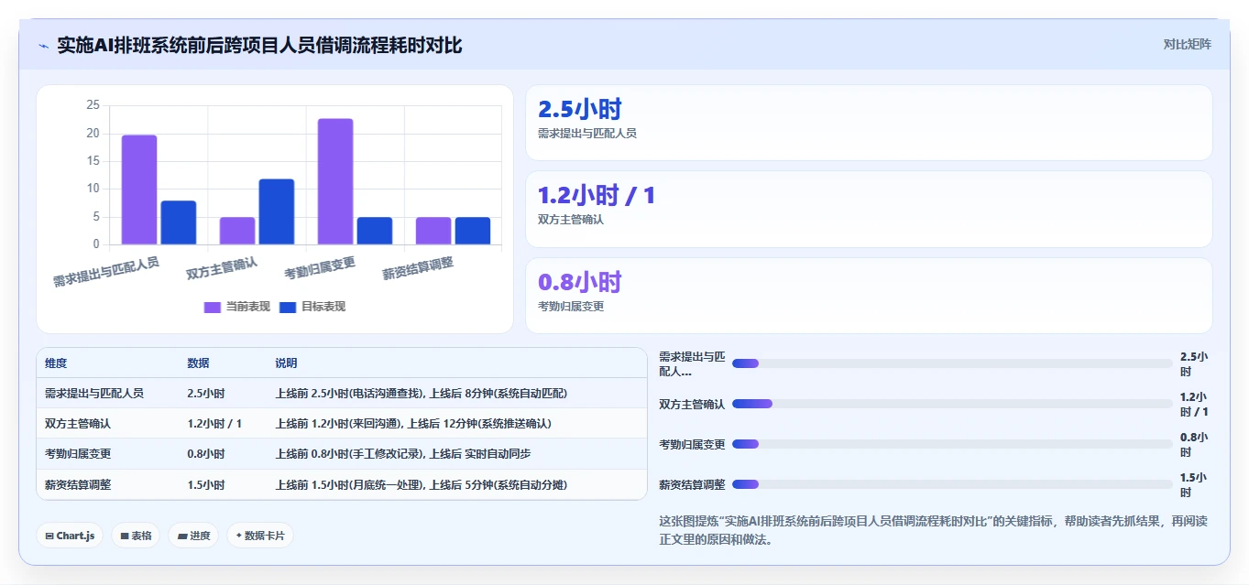The image size is (1249, 585).
Task: Open the 0.8小时 data card
Action: (x=869, y=296)
